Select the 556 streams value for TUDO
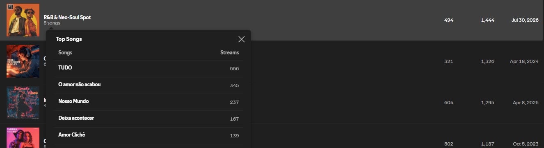Image resolution: width=544 pixels, height=148 pixels. [234, 69]
